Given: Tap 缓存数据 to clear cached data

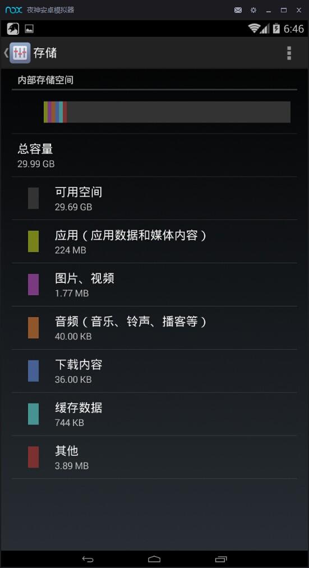Looking at the screenshot, I should pos(155,414).
